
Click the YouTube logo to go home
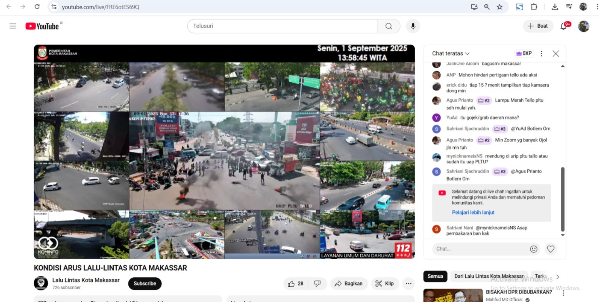(x=42, y=26)
